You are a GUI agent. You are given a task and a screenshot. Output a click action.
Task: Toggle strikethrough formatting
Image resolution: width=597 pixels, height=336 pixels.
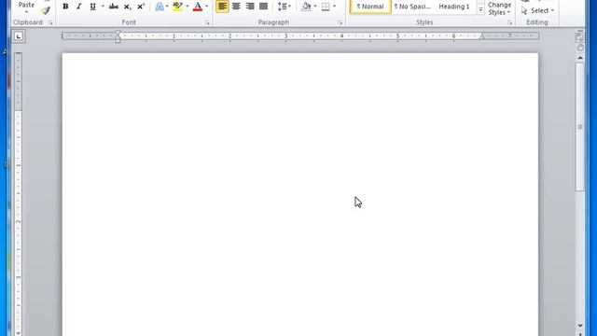114,7
